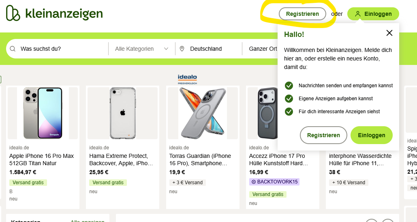The image size is (417, 222).
Task: Click the BACKTOWORK15 coupon badge
Action: click(274, 182)
